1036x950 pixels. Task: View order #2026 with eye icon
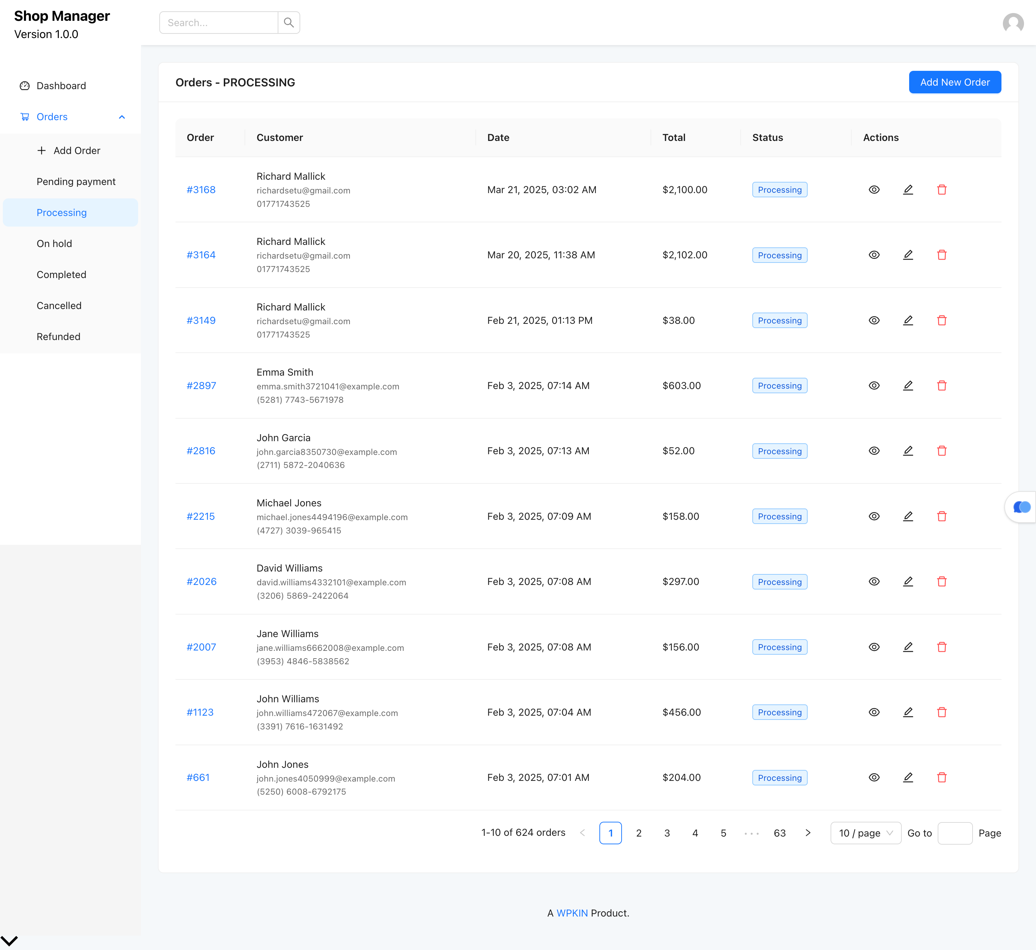click(874, 581)
